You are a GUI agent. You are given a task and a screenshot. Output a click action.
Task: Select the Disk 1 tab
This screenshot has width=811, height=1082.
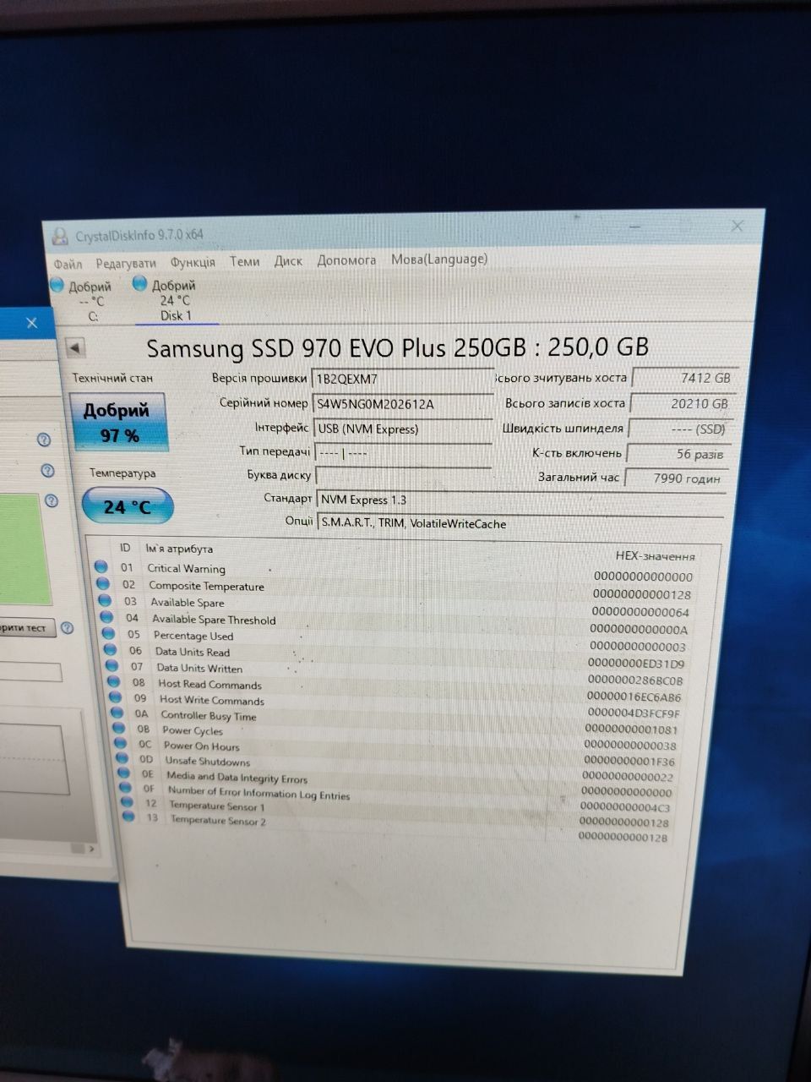[175, 300]
